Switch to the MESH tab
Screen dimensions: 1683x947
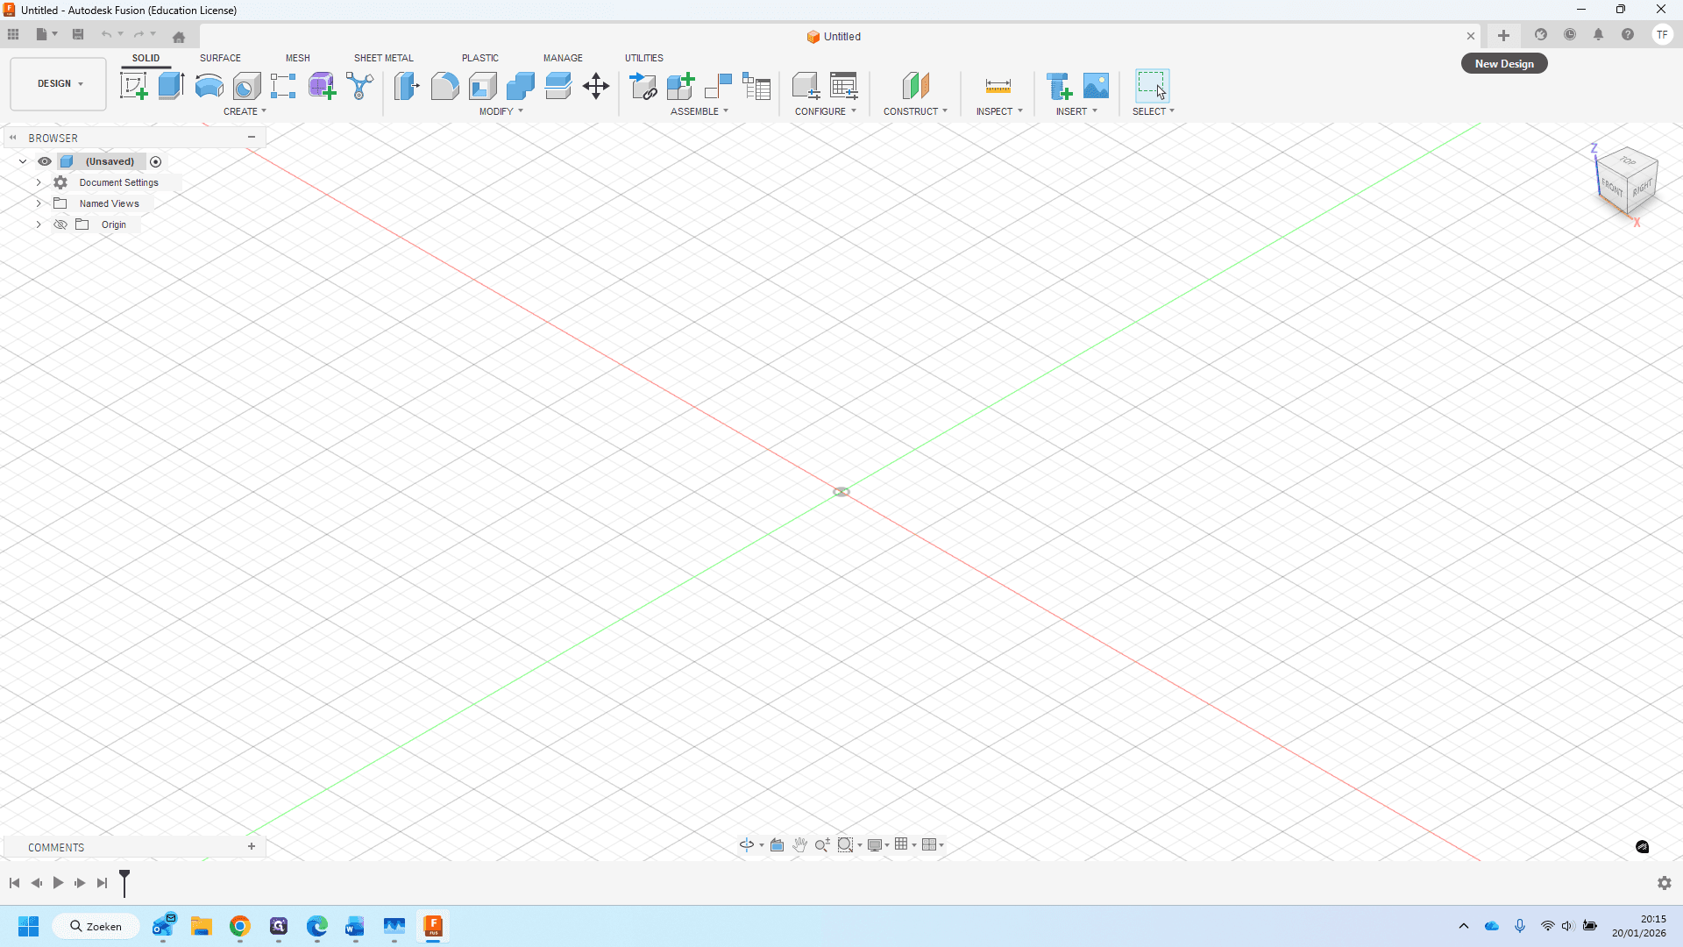(297, 58)
